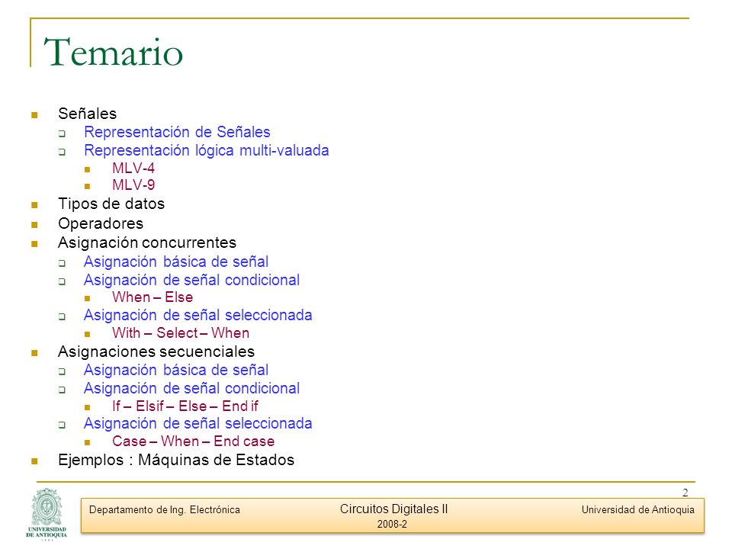Click 'Asignación básica de señal' under Asignación concurrentes
The width and height of the screenshot is (732, 549).
tap(176, 262)
